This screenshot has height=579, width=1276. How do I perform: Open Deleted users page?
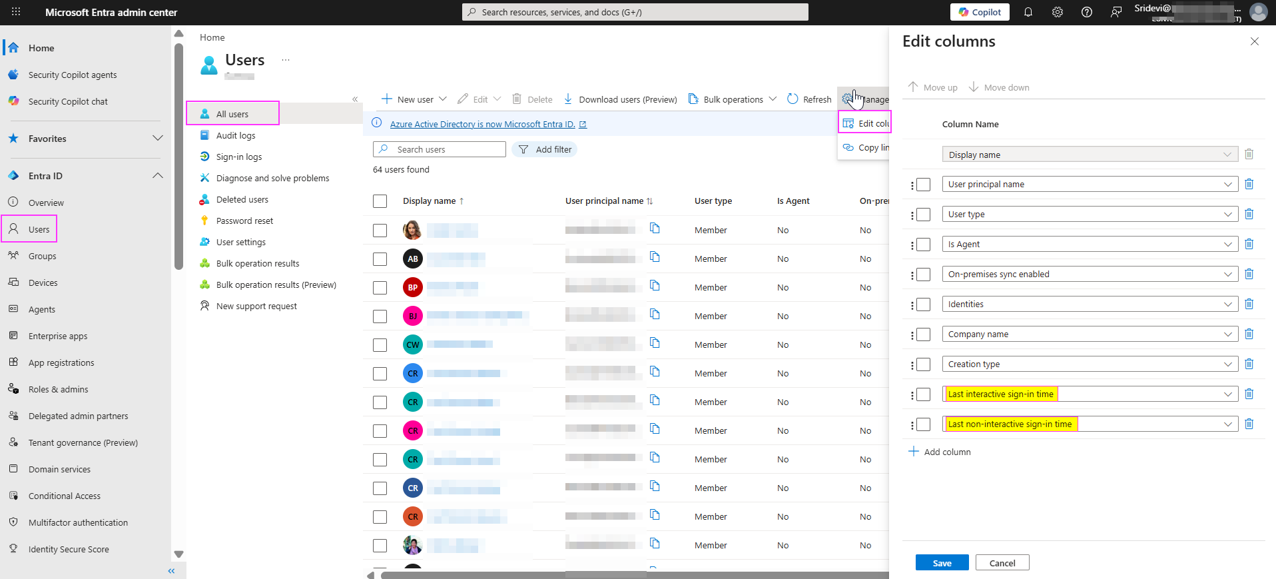pyautogui.click(x=242, y=199)
